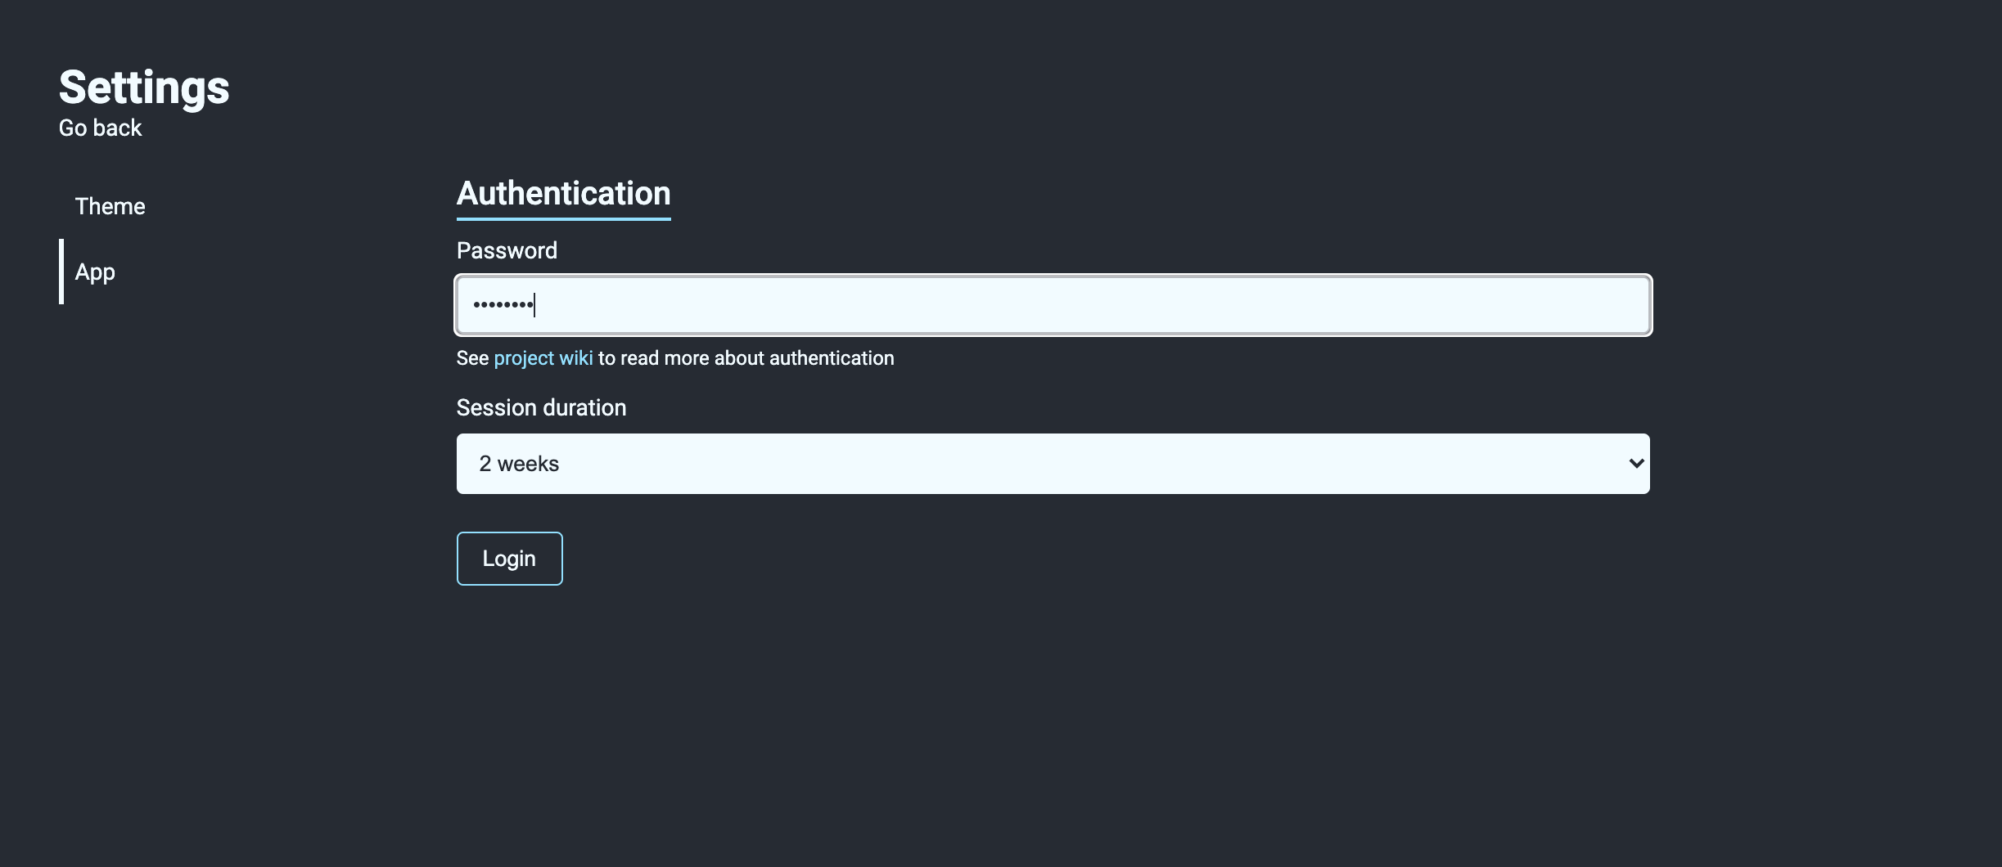Focus the Password input field
2002x867 pixels.
coord(1053,305)
